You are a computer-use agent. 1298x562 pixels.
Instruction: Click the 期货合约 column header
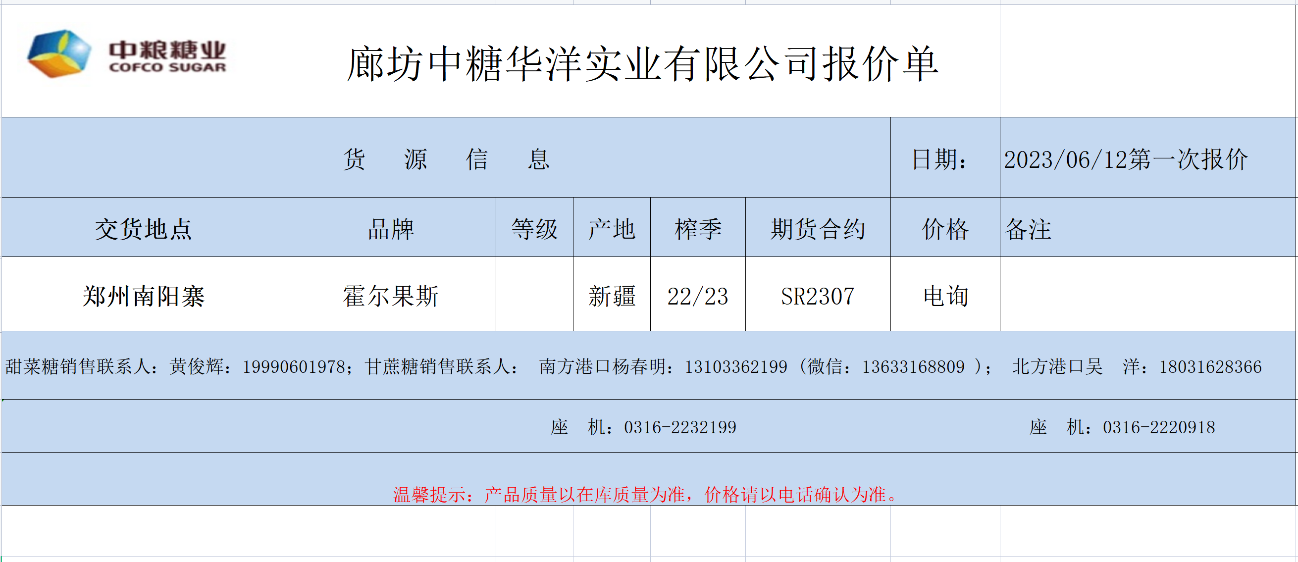point(817,229)
